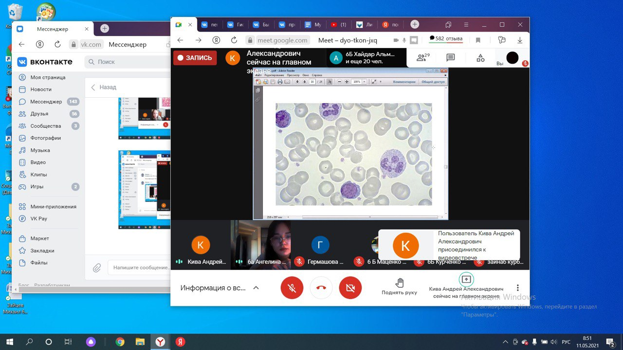Open the extensions icon beside downloads
The width and height of the screenshot is (623, 350).
pos(502,40)
